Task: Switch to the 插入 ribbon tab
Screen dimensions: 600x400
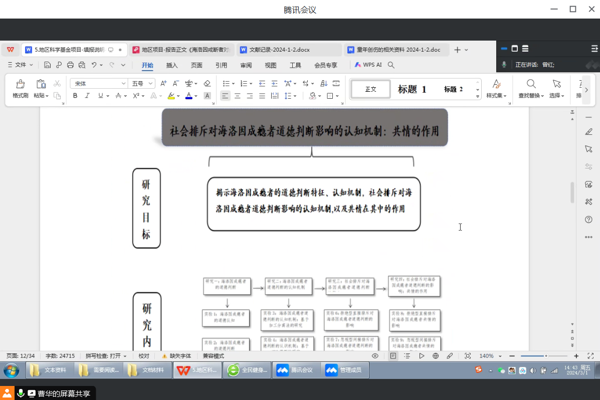Action: pos(172,65)
